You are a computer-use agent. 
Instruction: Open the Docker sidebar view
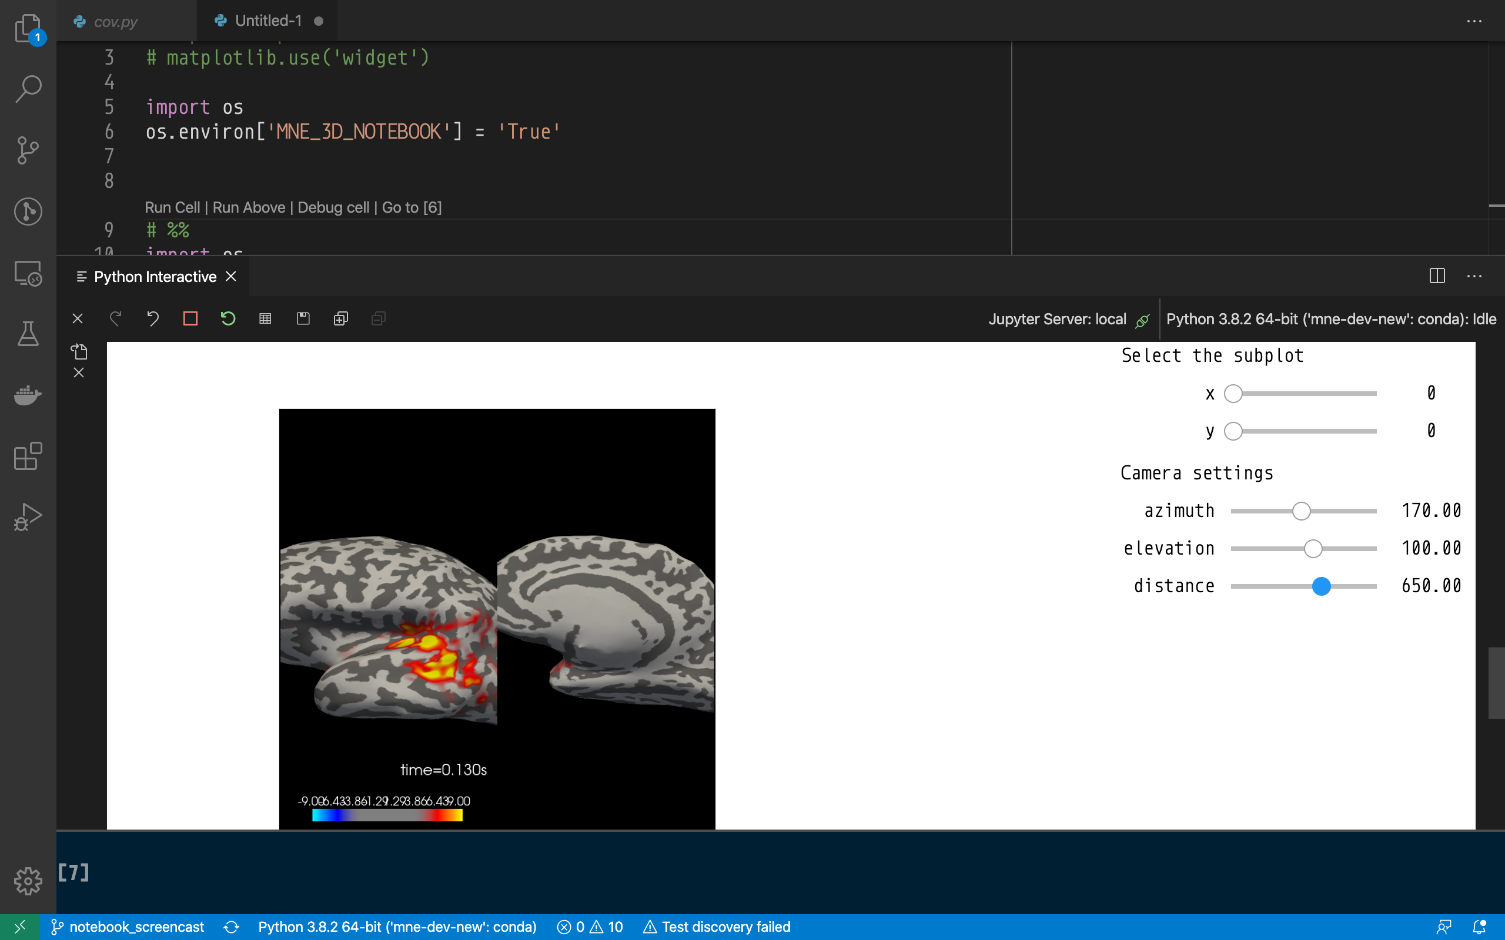tap(28, 395)
